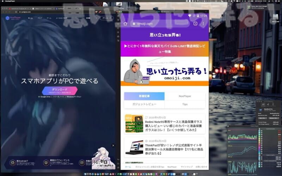Image resolution: width=282 pixels, height=176 pixels.
Task: Click the large gradient ダウンロード button
Action: pos(60,91)
